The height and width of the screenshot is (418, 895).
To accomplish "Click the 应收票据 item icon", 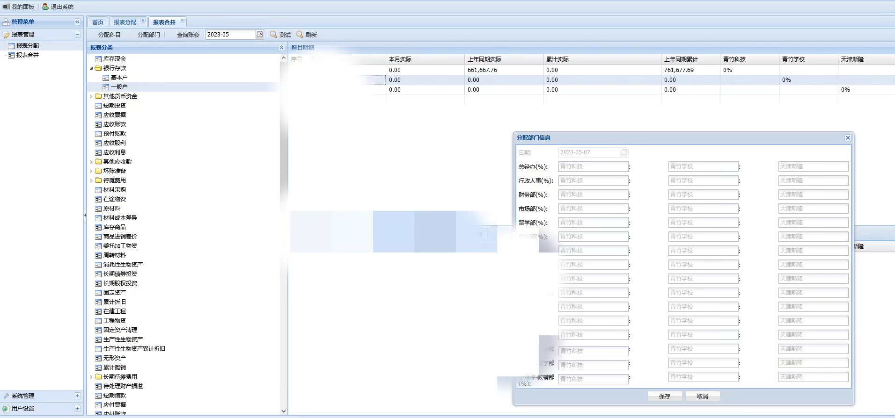I will (x=98, y=115).
